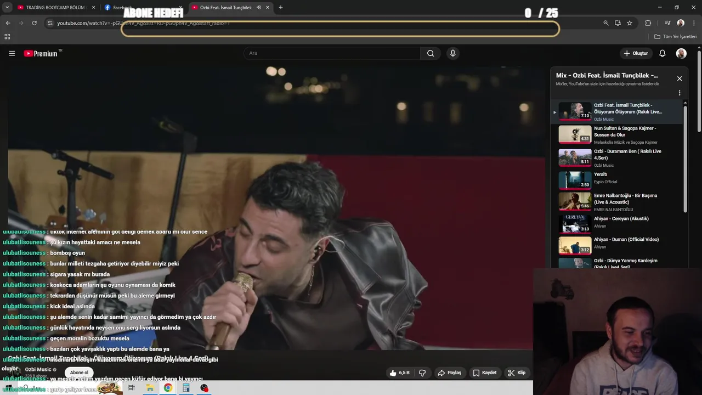The width and height of the screenshot is (702, 395).
Task: Reload the page in Chrome
Action: [34, 23]
